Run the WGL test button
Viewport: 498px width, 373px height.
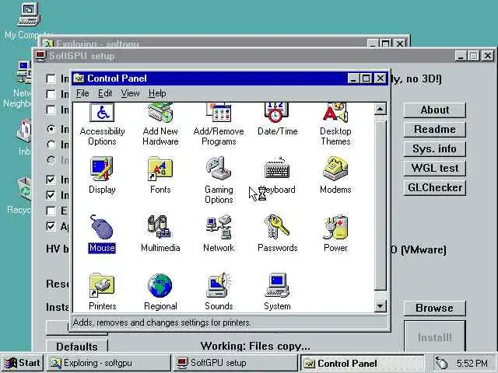434,168
